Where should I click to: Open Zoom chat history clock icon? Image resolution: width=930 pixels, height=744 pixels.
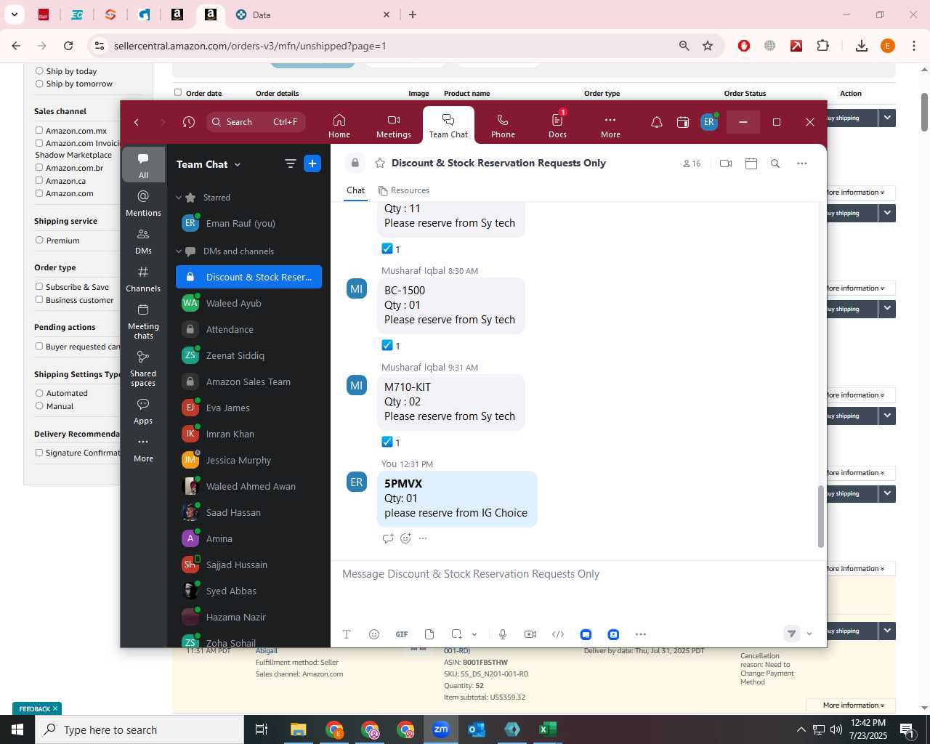[x=189, y=122]
